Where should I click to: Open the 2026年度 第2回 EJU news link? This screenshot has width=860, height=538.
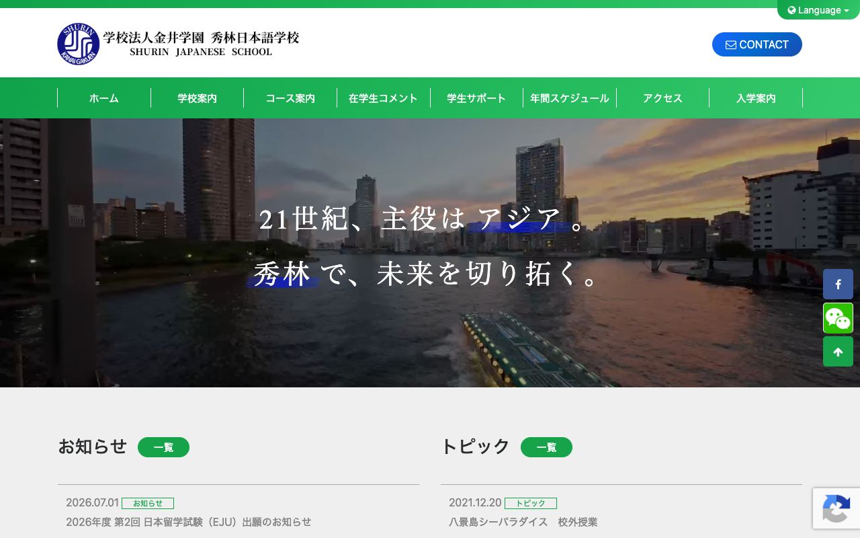[189, 522]
